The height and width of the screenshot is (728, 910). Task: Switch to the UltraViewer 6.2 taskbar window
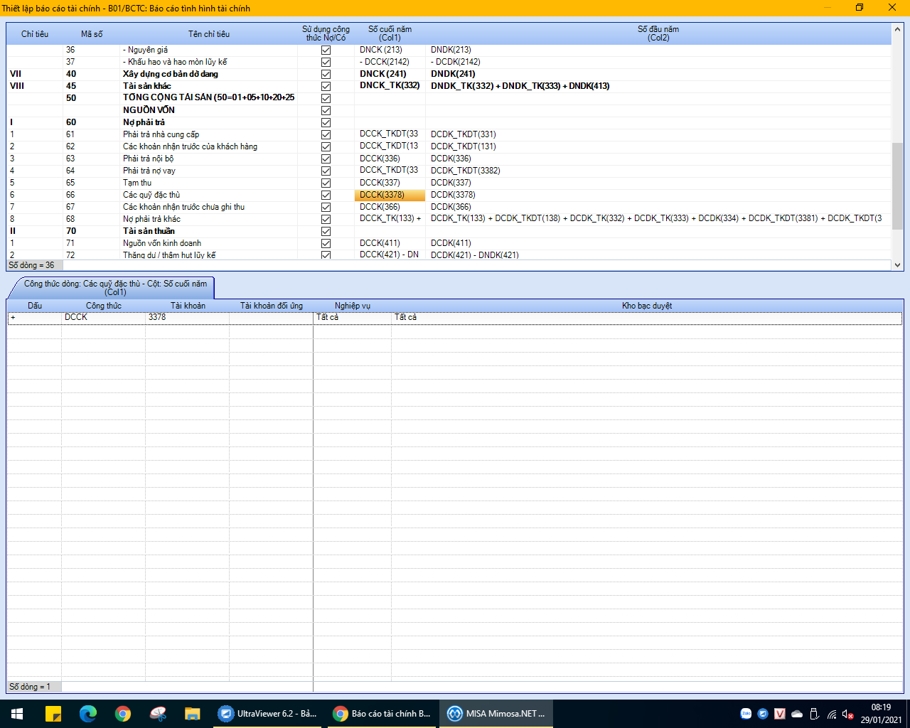268,714
